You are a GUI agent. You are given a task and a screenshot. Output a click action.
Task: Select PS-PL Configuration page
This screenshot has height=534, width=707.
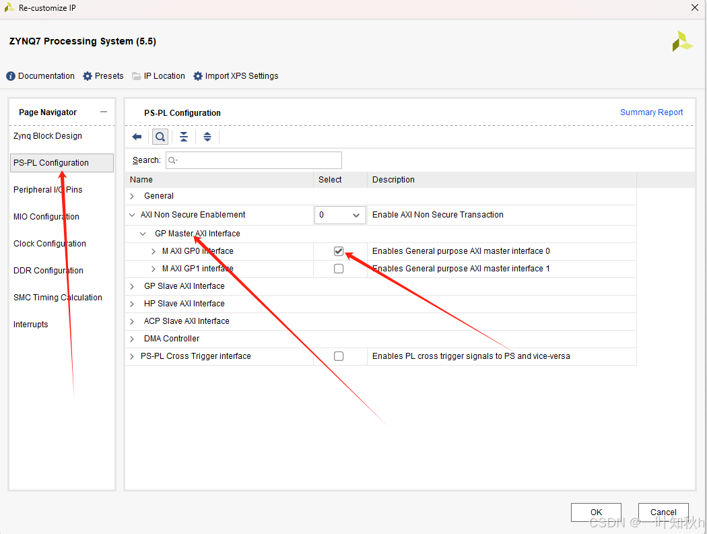[x=62, y=163]
